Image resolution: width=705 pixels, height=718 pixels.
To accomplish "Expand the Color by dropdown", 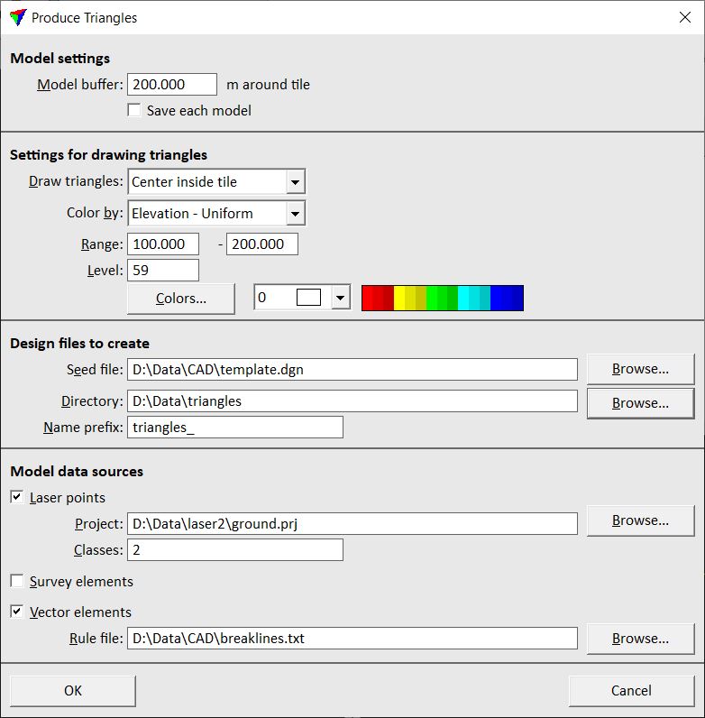I will point(295,214).
